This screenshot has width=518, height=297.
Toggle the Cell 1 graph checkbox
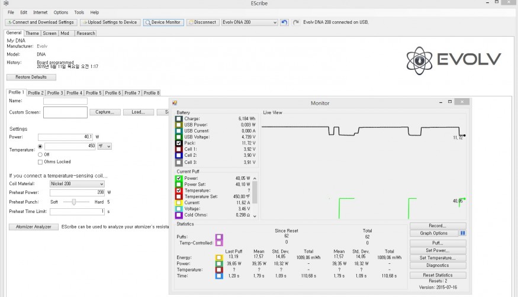tap(179, 149)
